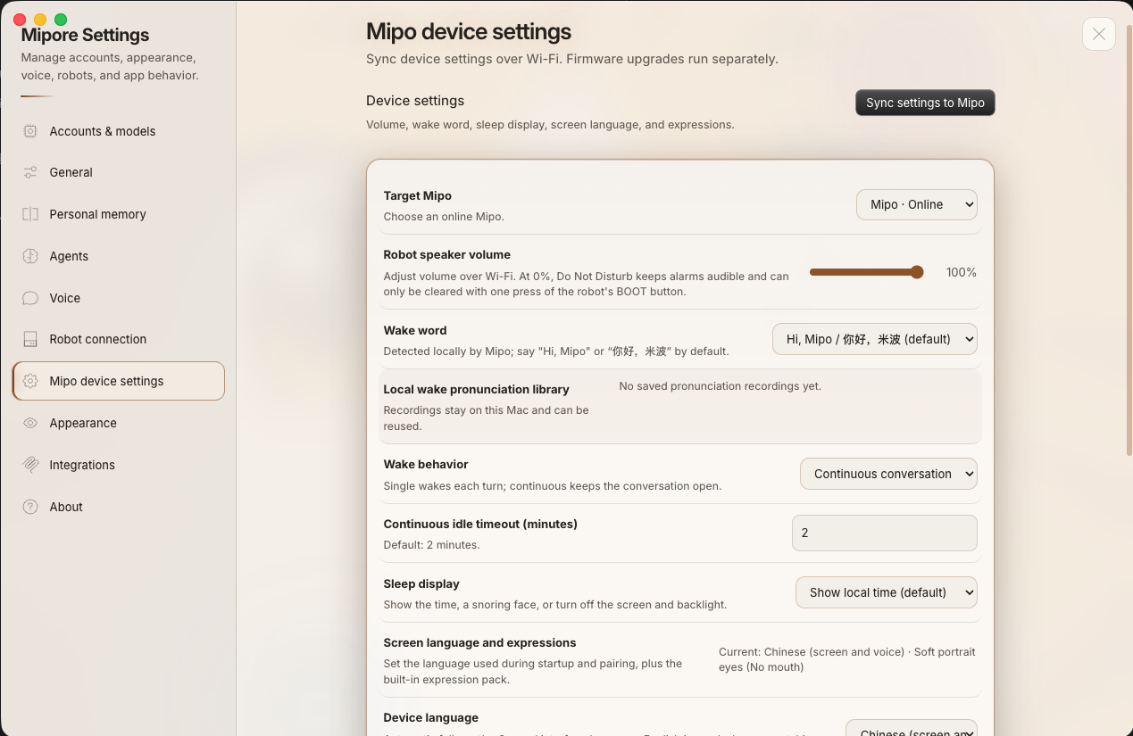Click the 'Screen language and expressions' label
This screenshot has height=736, width=1133.
(x=479, y=642)
